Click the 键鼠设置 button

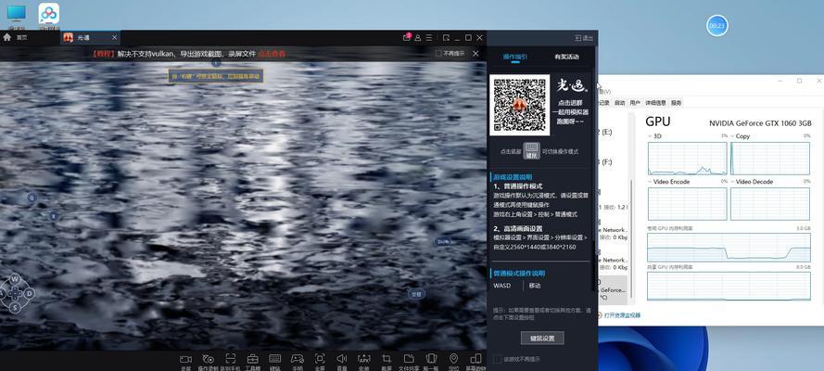542,338
